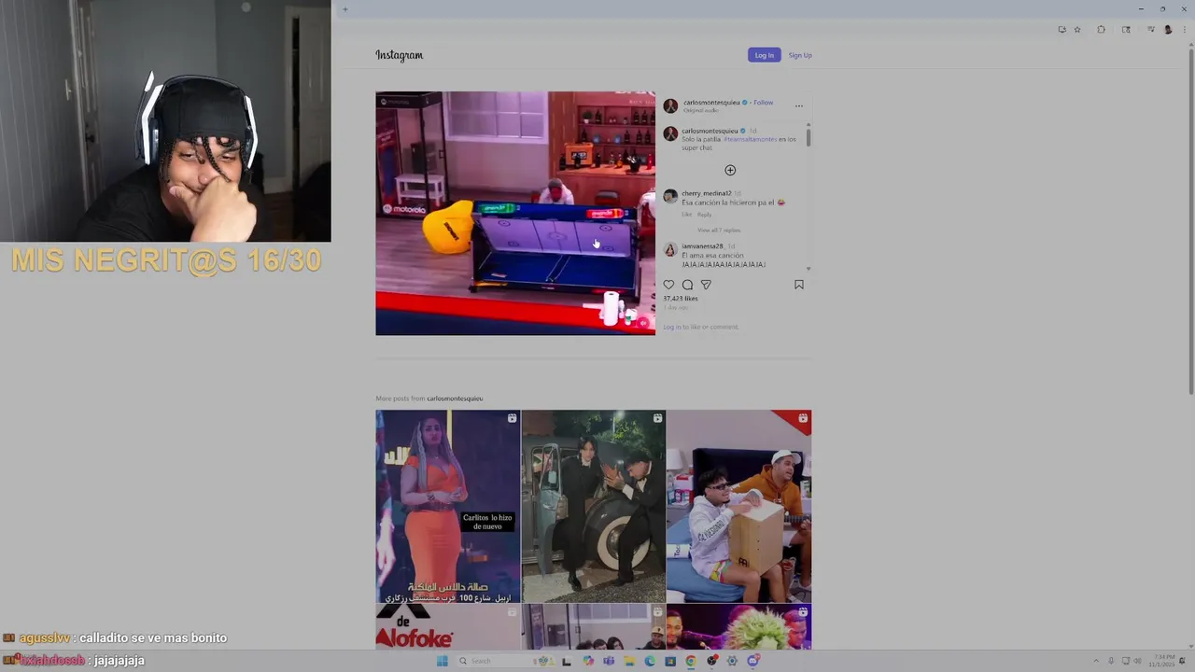
Task: Open the browser three-dot menu
Action: click(x=1185, y=29)
